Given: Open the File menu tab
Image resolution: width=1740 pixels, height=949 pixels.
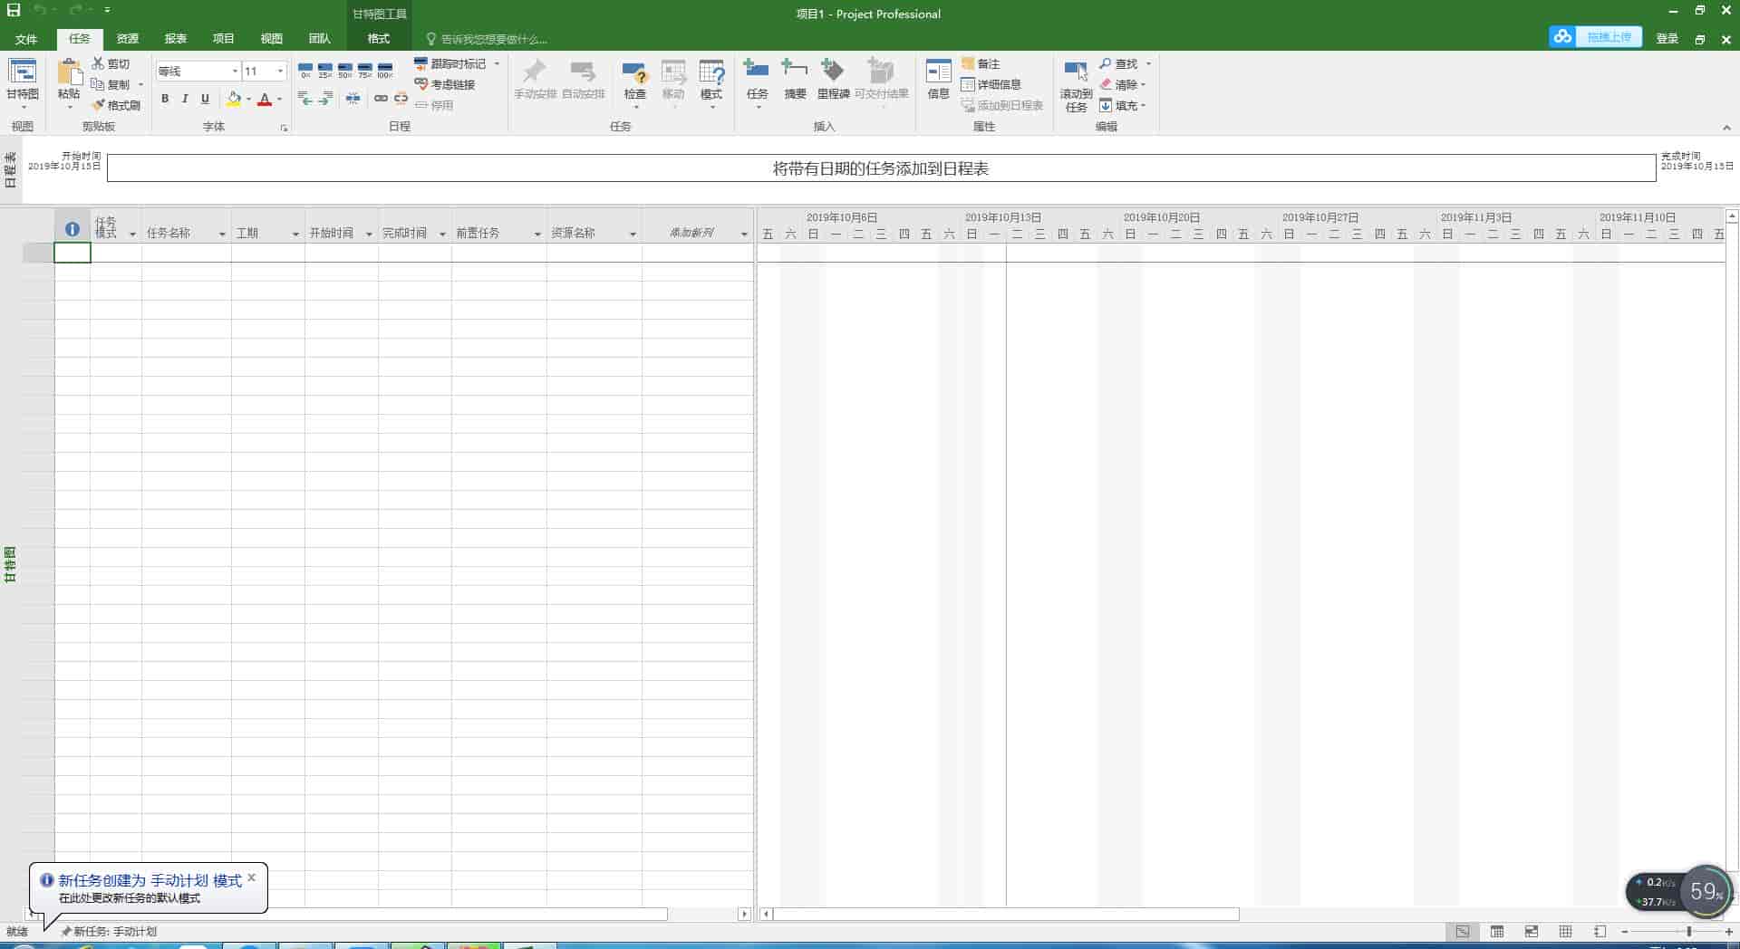Looking at the screenshot, I should (26, 39).
